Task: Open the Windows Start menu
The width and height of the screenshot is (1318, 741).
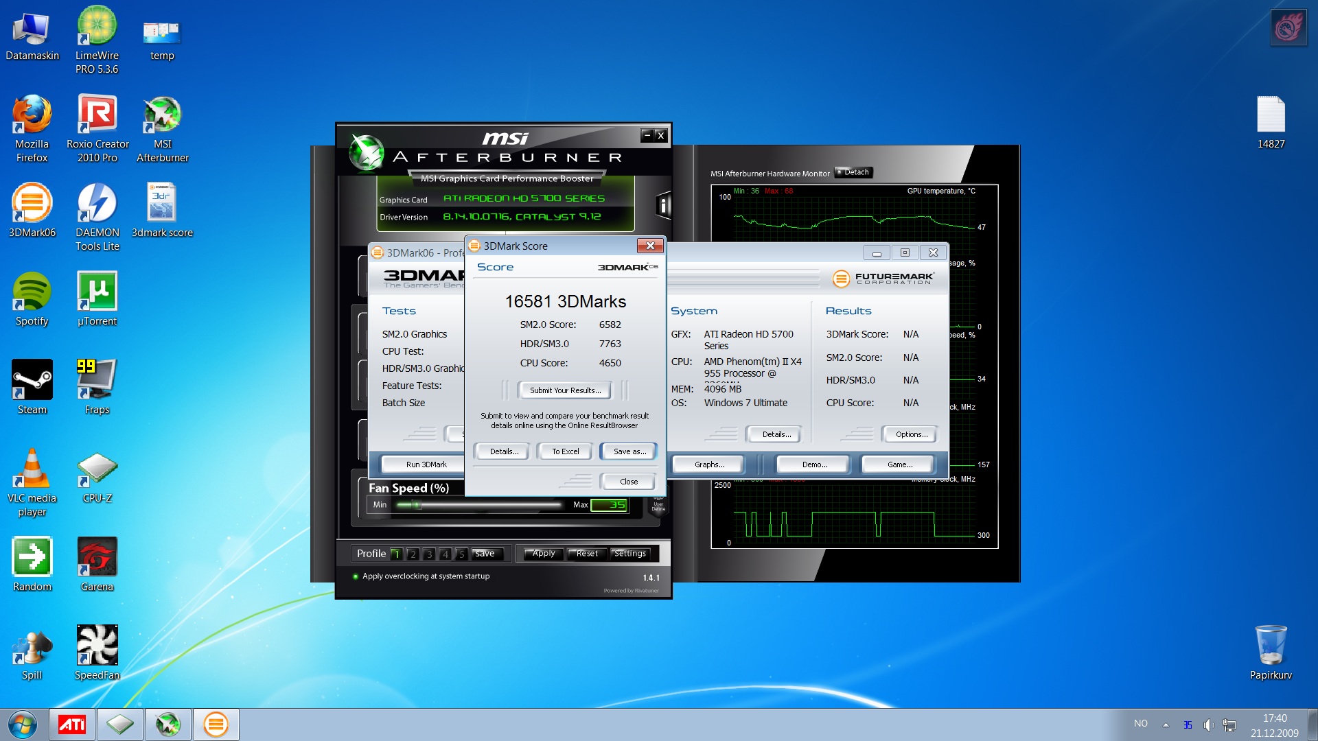Action: pyautogui.click(x=23, y=725)
